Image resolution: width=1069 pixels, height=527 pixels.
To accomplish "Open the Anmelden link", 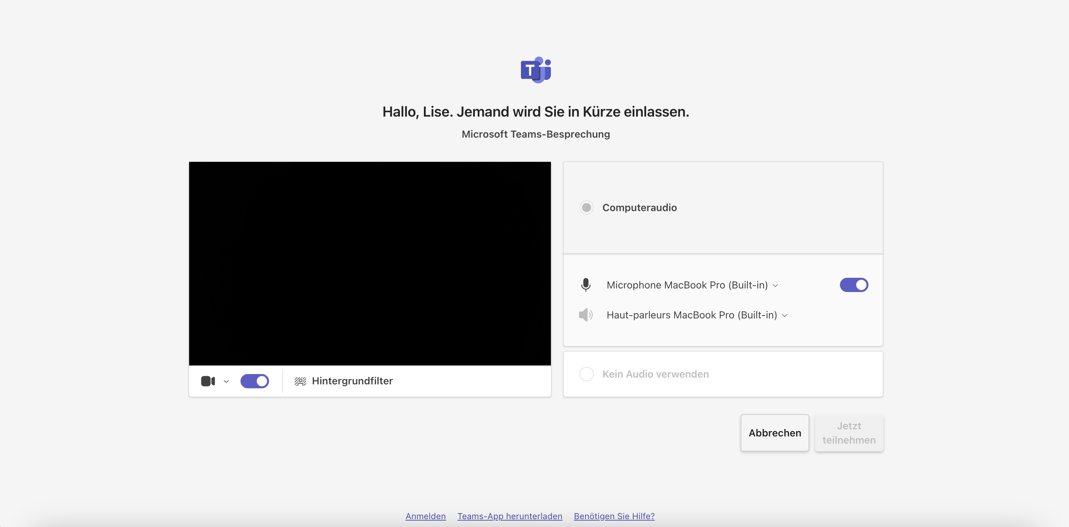I will click(x=425, y=516).
